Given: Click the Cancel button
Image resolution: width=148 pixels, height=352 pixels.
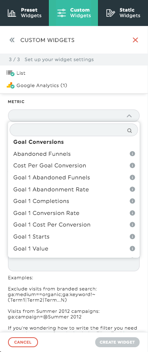Looking at the screenshot, I should 23,342.
